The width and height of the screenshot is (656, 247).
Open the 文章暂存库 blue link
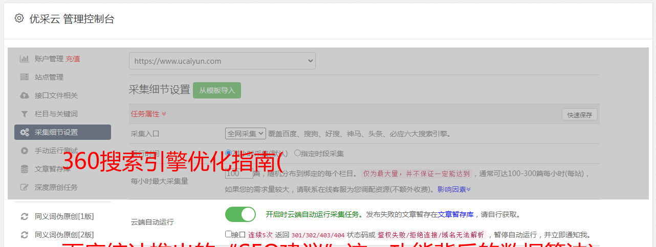click(x=455, y=215)
